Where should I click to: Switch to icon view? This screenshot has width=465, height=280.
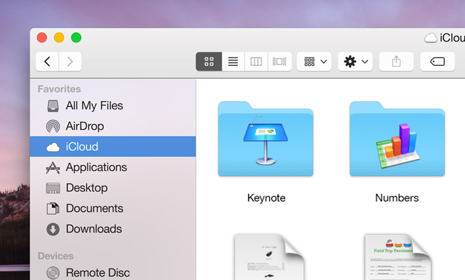(x=209, y=62)
